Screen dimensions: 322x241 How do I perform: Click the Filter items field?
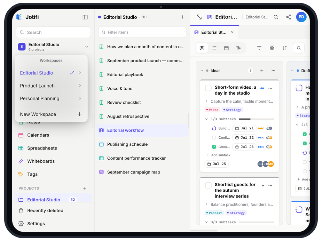point(142,32)
